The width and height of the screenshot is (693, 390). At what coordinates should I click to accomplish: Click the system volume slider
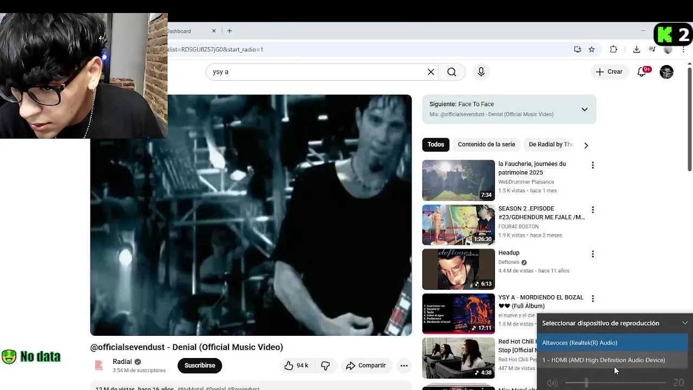tap(615, 383)
